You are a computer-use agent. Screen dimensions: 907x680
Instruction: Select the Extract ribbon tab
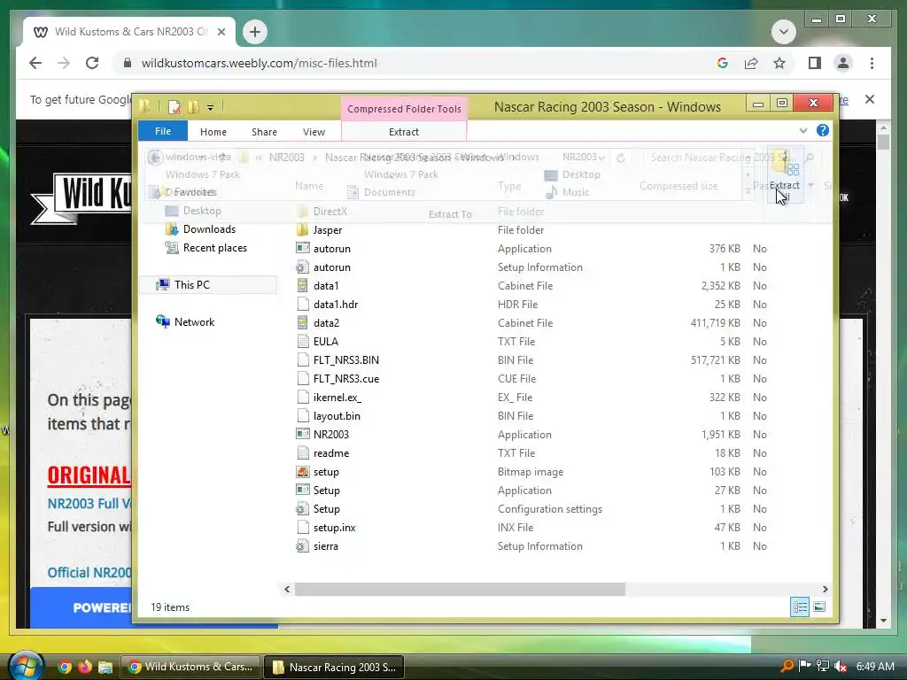click(403, 132)
